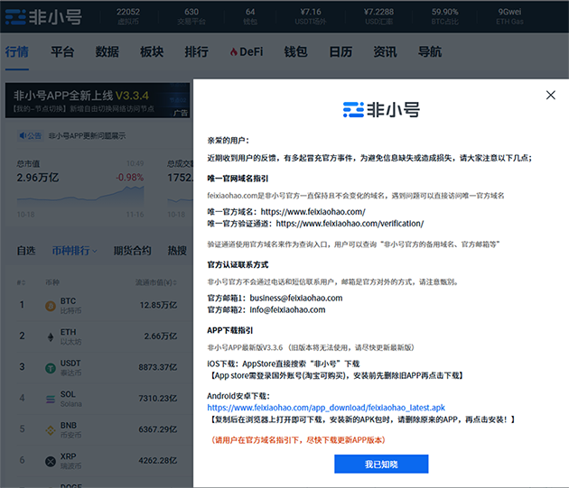Image resolution: width=569 pixels, height=488 pixels.
Task: Click the USDT Tether coin icon
Action: click(x=51, y=368)
